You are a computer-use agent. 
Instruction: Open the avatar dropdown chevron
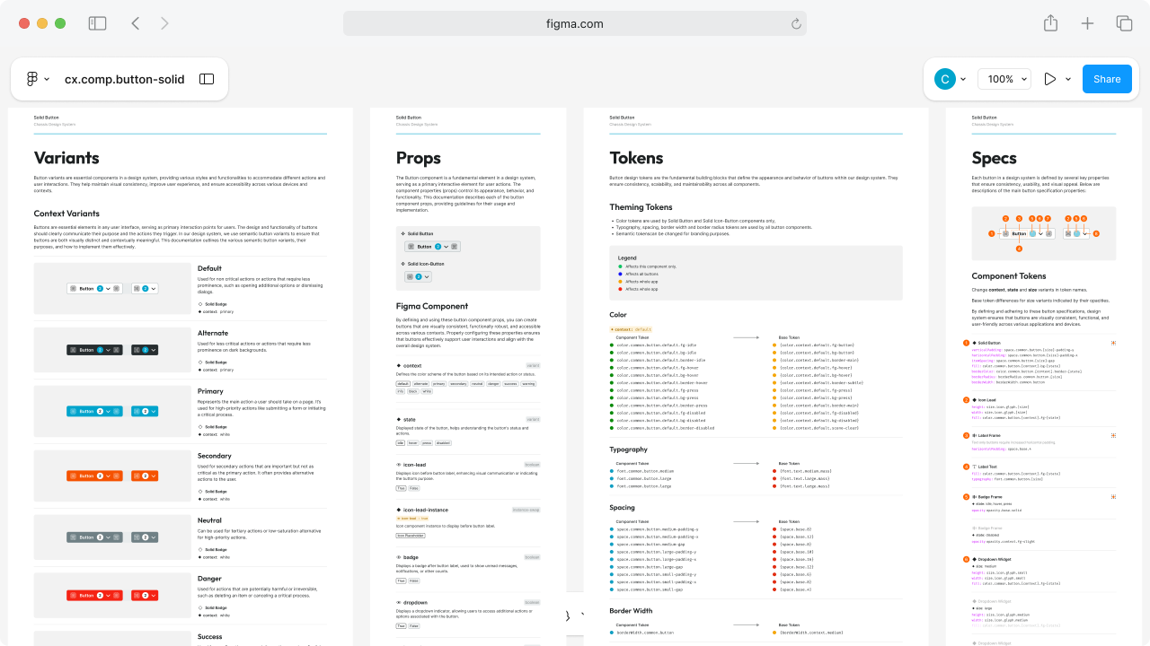(963, 79)
